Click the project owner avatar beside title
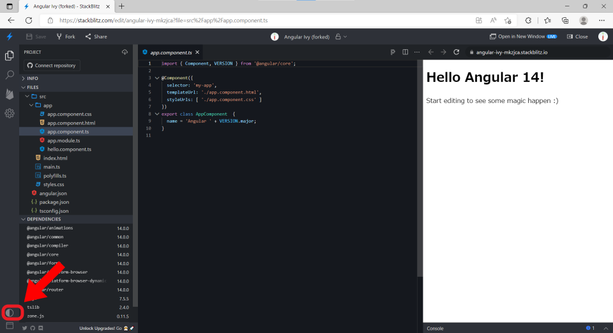Screen dimensions: 613x333 tap(275, 37)
